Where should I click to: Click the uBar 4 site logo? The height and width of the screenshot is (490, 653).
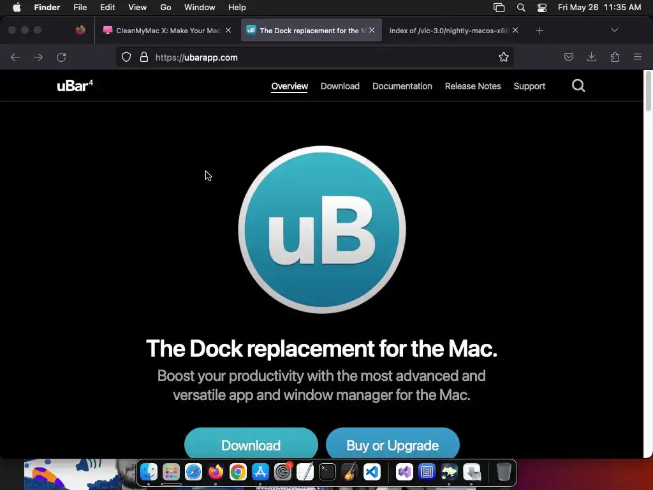pyautogui.click(x=75, y=85)
